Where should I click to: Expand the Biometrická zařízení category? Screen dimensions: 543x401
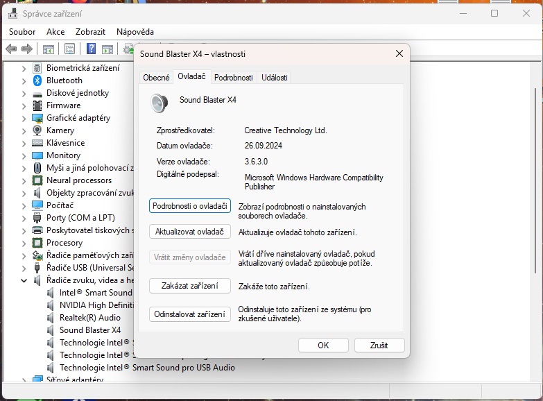[24, 69]
